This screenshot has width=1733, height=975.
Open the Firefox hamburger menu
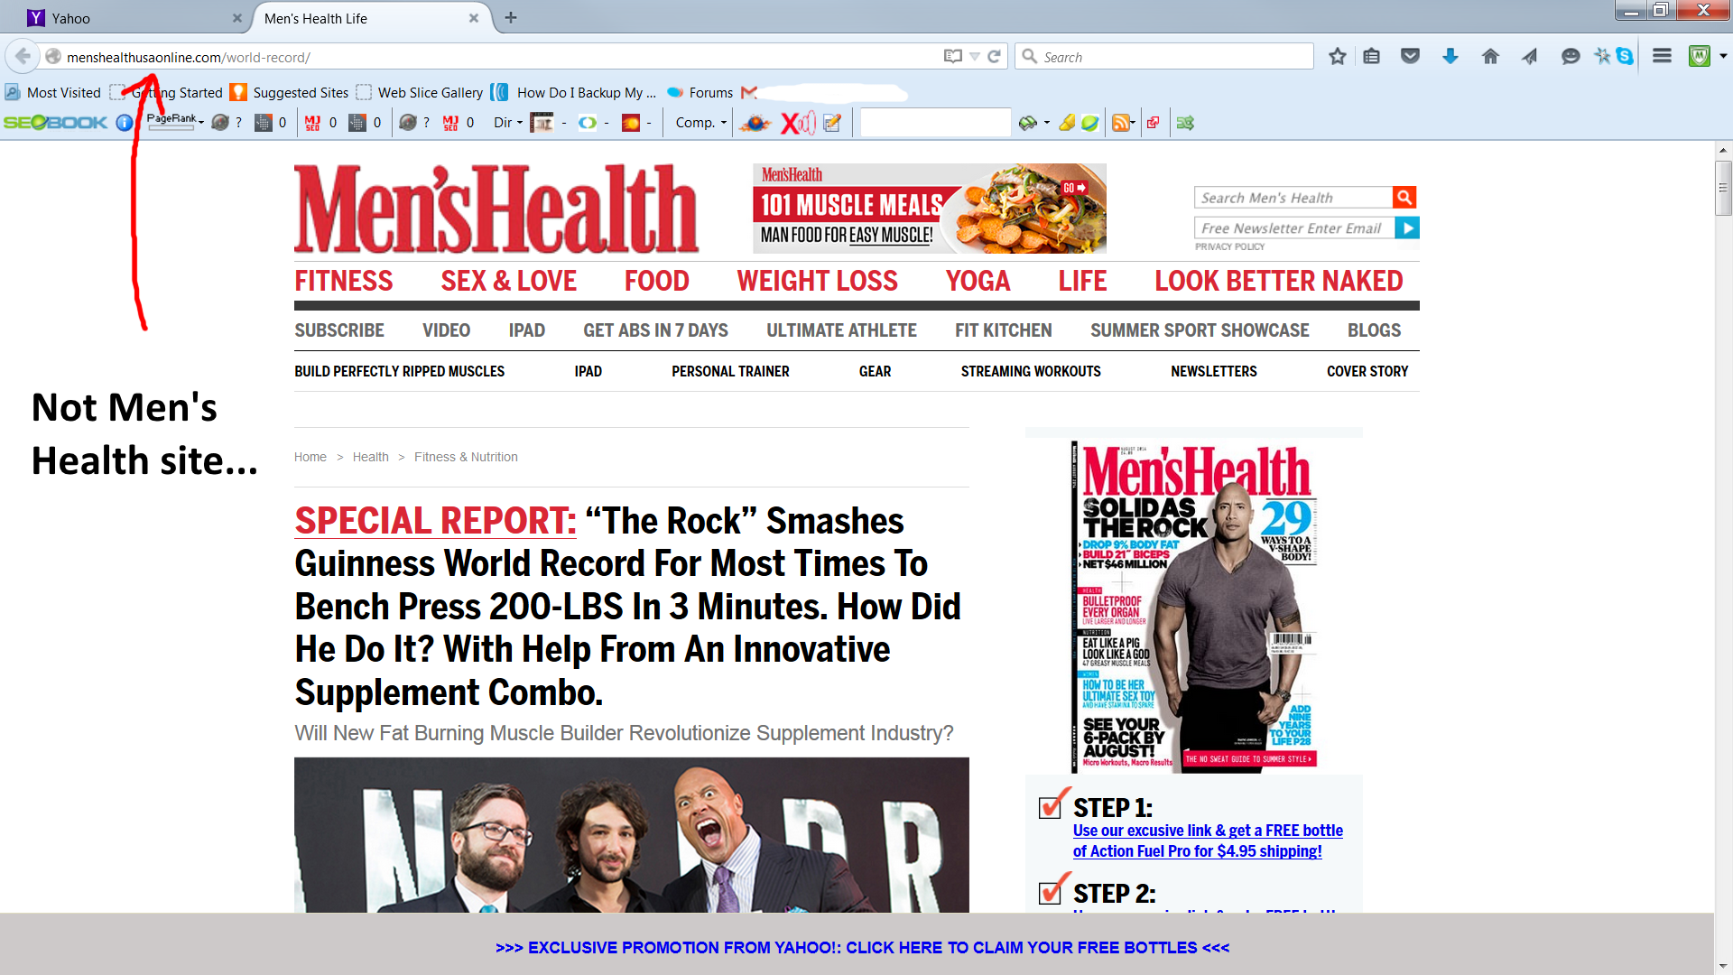(x=1662, y=56)
